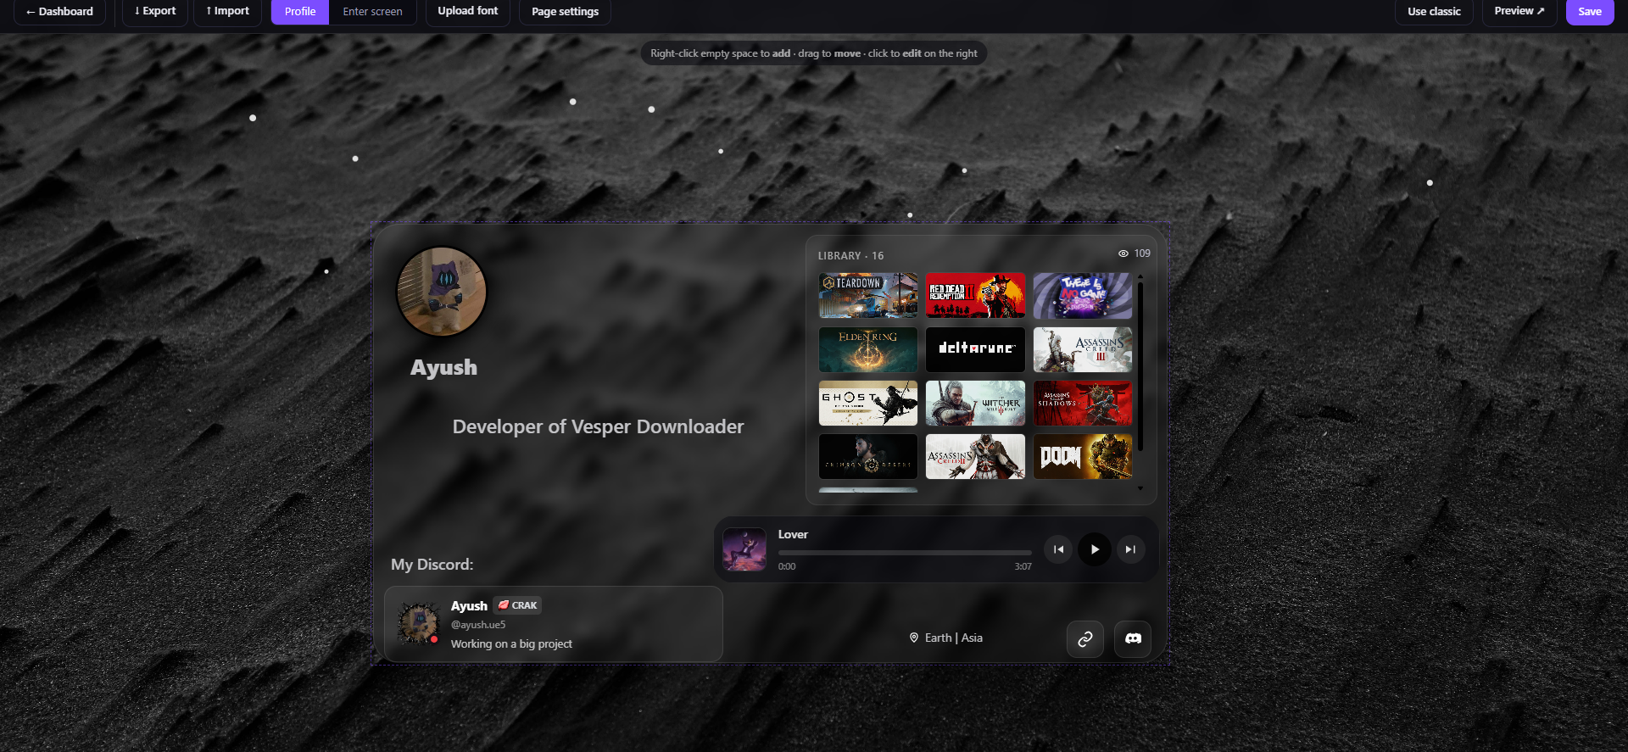
Task: Click the library scrollbar thumb
Action: point(1140,366)
